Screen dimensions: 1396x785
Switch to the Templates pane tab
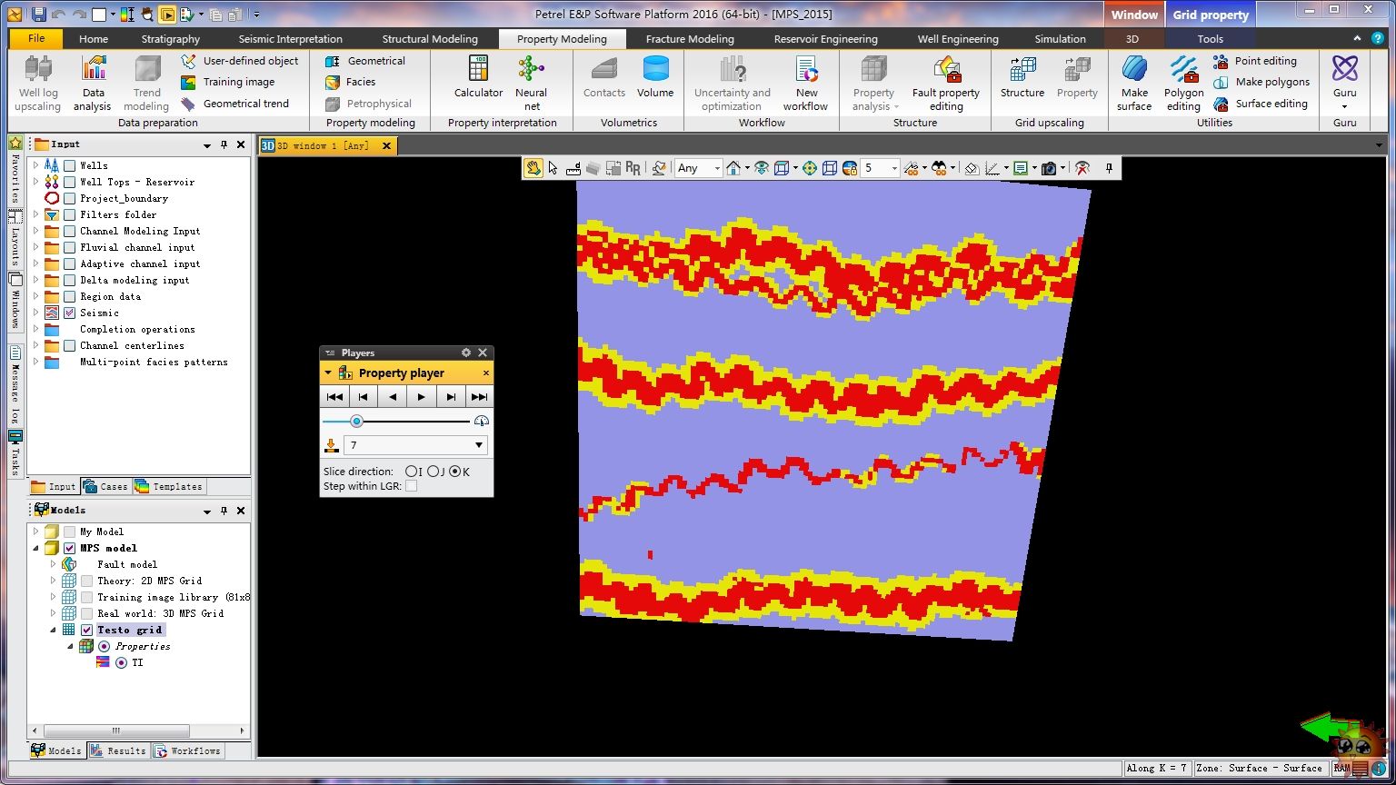169,486
